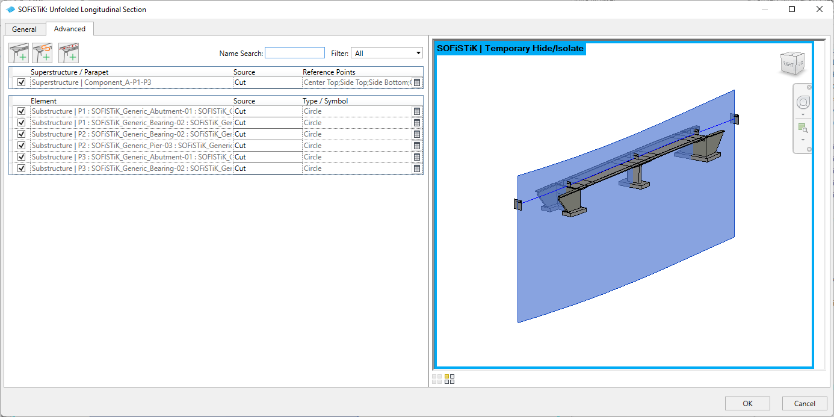Click the Circle type cell for P2 Pier-03
Image resolution: width=834 pixels, height=417 pixels.
[x=357, y=146]
